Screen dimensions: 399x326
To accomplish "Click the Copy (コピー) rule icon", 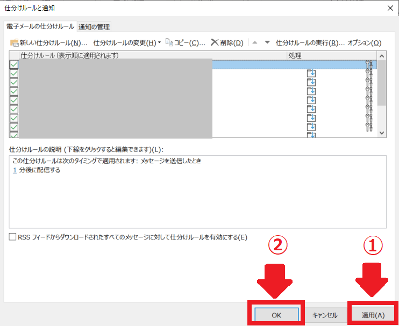I will click(169, 42).
